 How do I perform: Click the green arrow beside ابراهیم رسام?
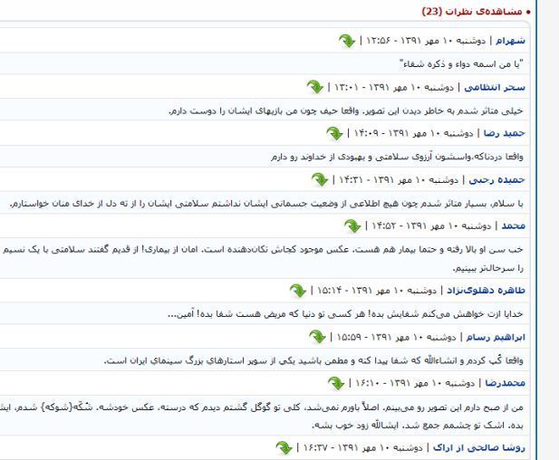tap(319, 337)
